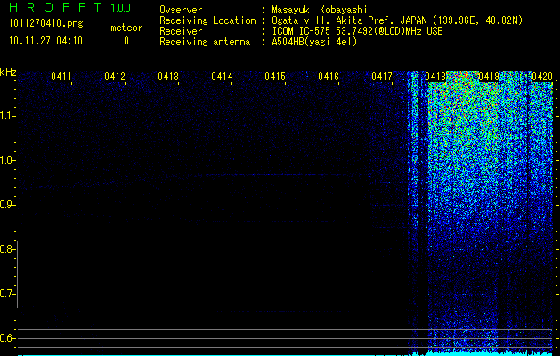Click the Ogata-vill. Akita-Pref. JAPAN location text

click(x=397, y=20)
